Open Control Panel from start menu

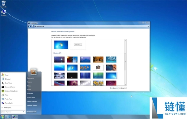coord(31,97)
